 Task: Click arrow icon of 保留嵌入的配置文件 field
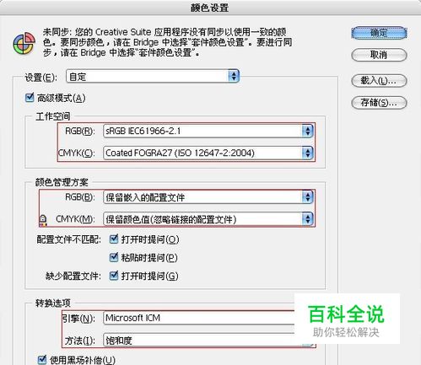[x=307, y=197]
